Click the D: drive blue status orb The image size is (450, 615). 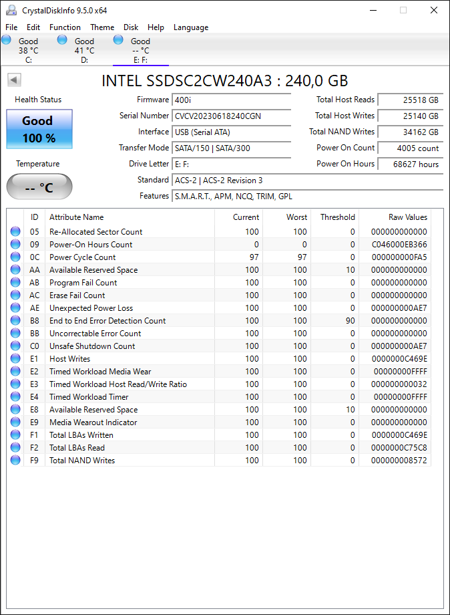(x=62, y=39)
